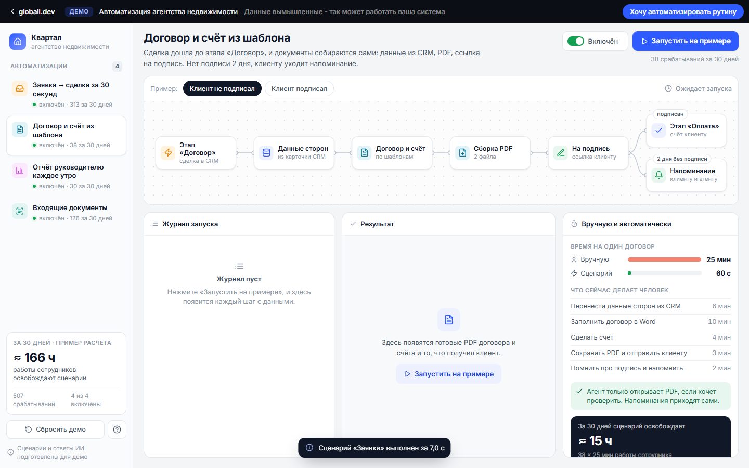Click the document icon for Договор и счёт sidebar item
This screenshot has width=749, height=468.
click(x=20, y=129)
